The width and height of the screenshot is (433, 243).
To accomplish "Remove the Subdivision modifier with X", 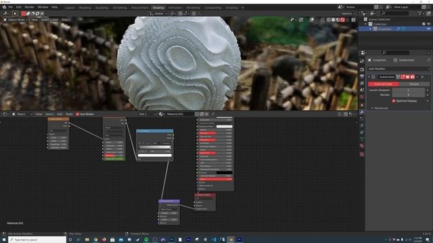I will tap(422, 77).
